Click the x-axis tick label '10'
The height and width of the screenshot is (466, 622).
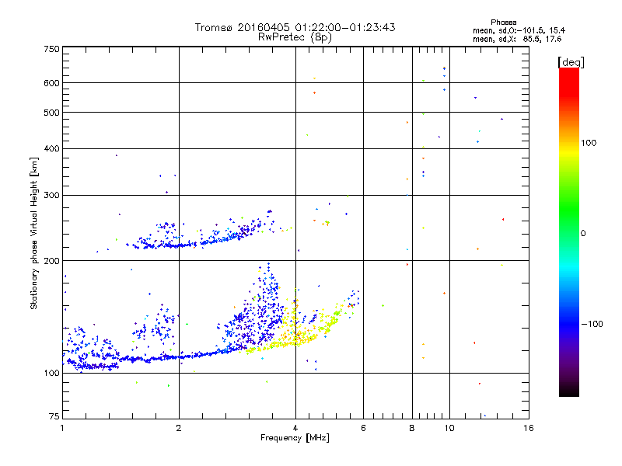449,428
